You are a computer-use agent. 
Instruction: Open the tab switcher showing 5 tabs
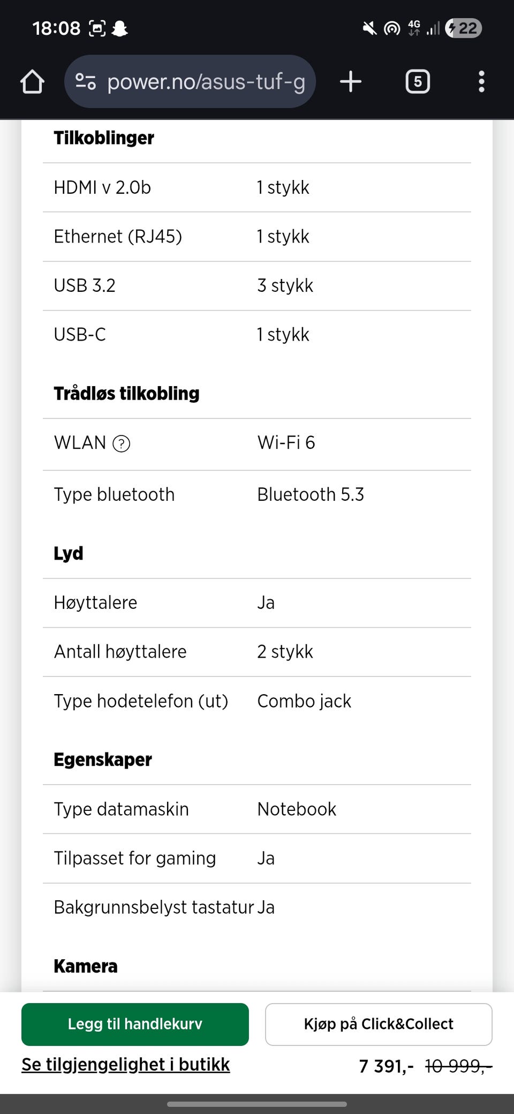[418, 81]
